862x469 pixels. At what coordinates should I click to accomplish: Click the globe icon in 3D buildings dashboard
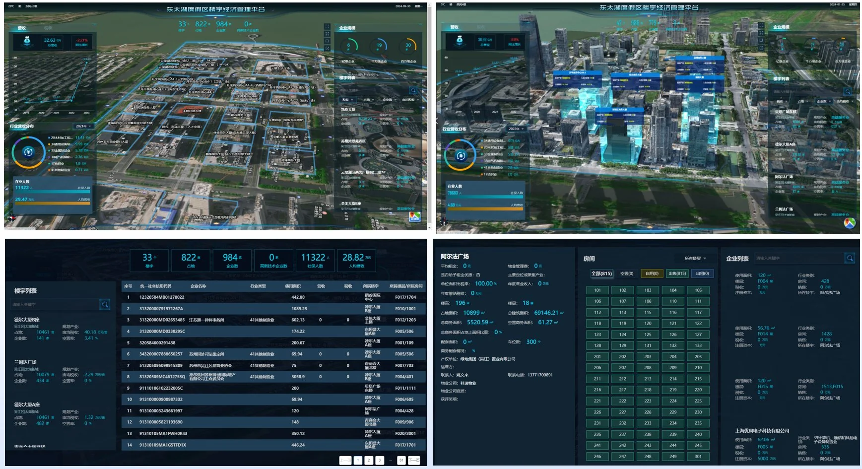pos(850,223)
